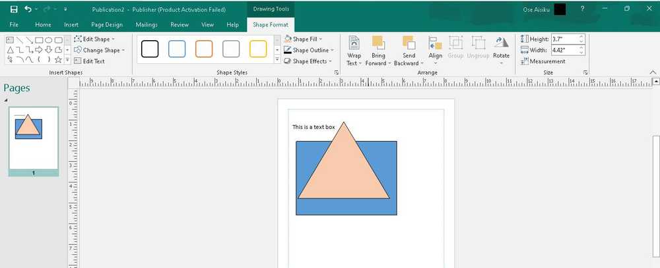This screenshot has height=268, width=660.
Task: Pick the star shape in shapes gallery
Action: 59,59
